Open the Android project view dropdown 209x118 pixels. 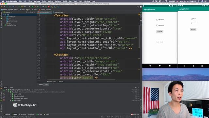(8, 12)
